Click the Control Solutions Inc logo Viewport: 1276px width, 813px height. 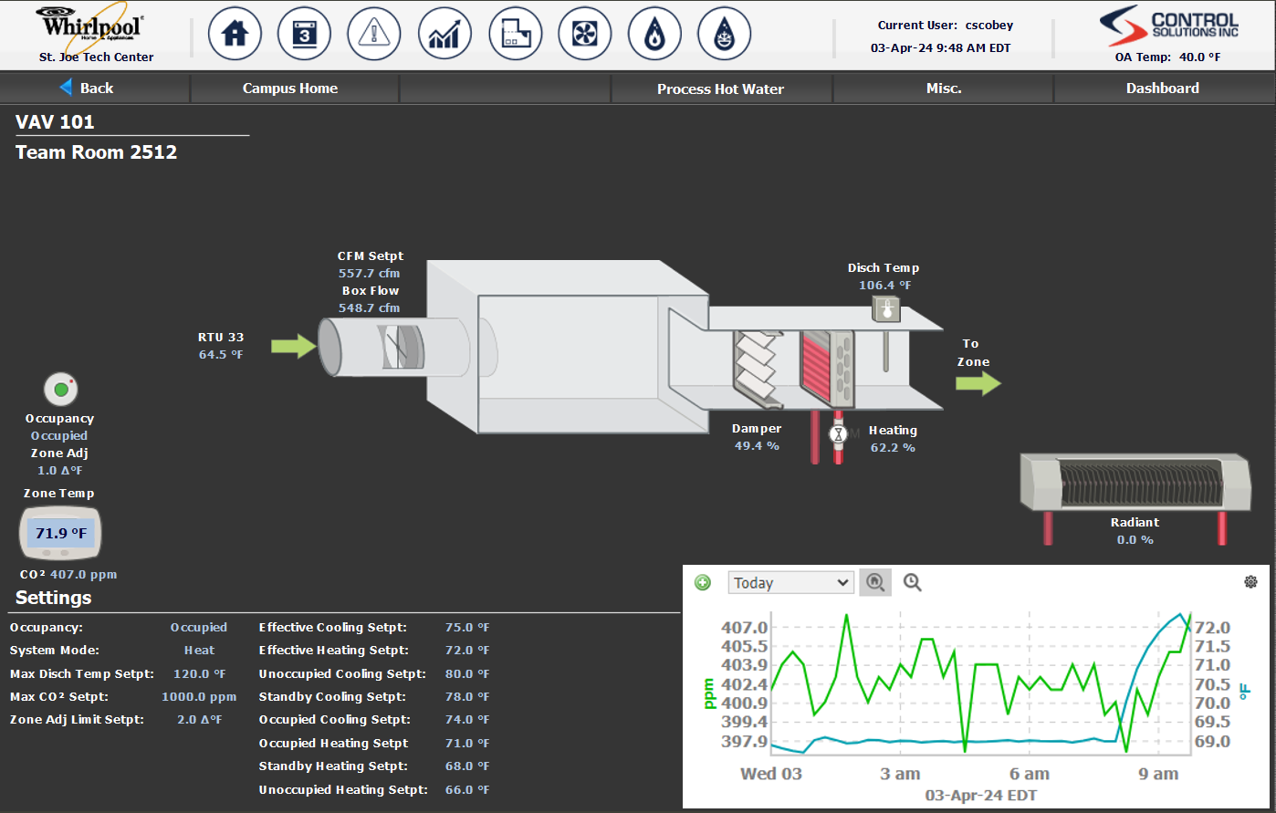[x=1167, y=26]
